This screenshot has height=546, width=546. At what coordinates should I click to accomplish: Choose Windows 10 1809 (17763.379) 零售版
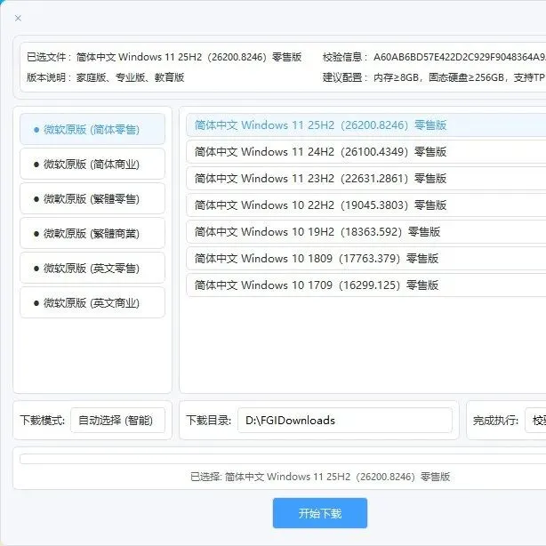coord(366,259)
